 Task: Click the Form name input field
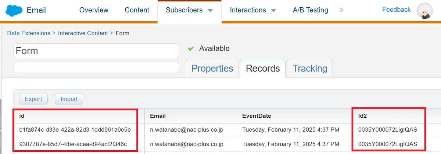click(x=96, y=51)
